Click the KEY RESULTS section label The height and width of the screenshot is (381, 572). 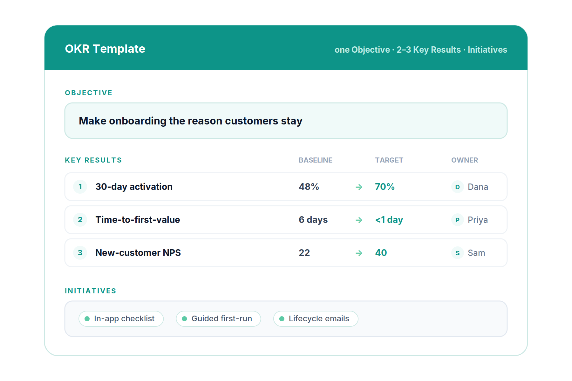pyautogui.click(x=93, y=160)
